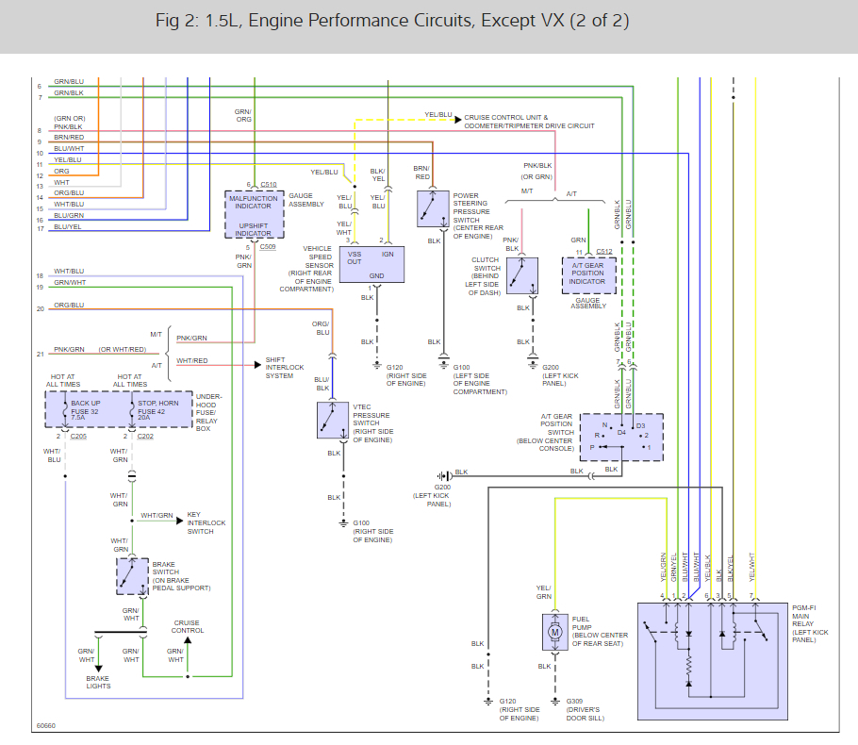858x745 pixels.
Task: Select the cruise control arrow symbol
Action: tap(187, 641)
